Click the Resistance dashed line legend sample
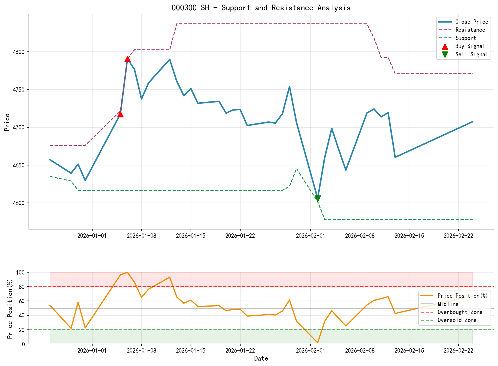This screenshot has width=498, height=366. coord(445,30)
